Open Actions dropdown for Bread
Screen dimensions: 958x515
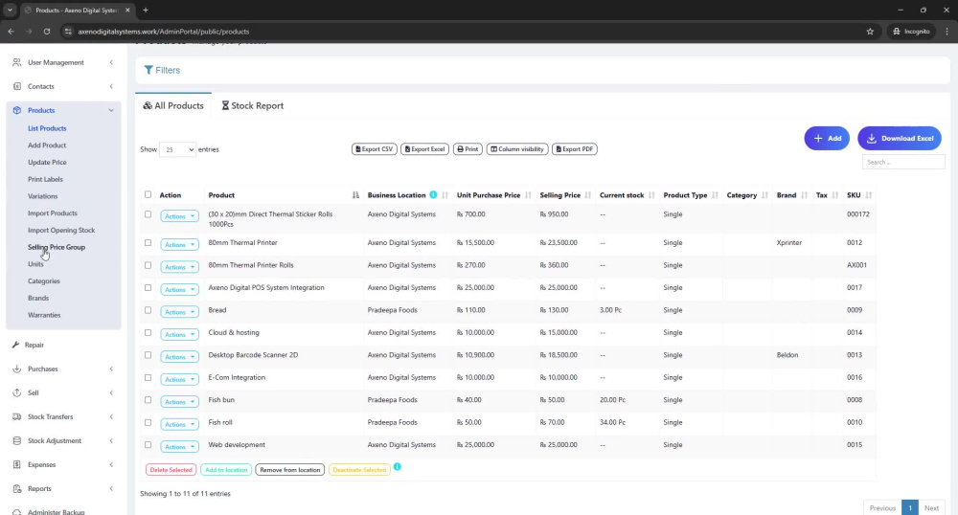[180, 312]
